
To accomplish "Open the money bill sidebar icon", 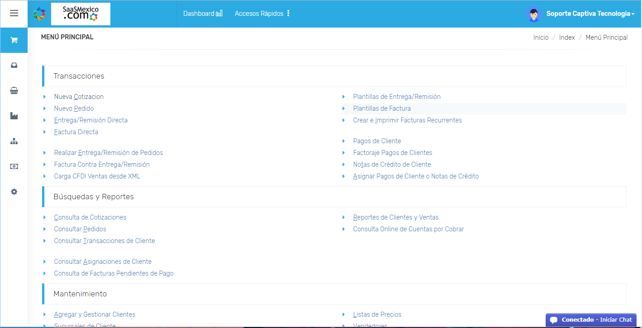I will (14, 166).
